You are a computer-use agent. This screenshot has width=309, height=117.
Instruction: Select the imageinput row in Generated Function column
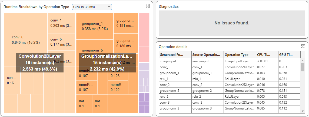point(175,61)
